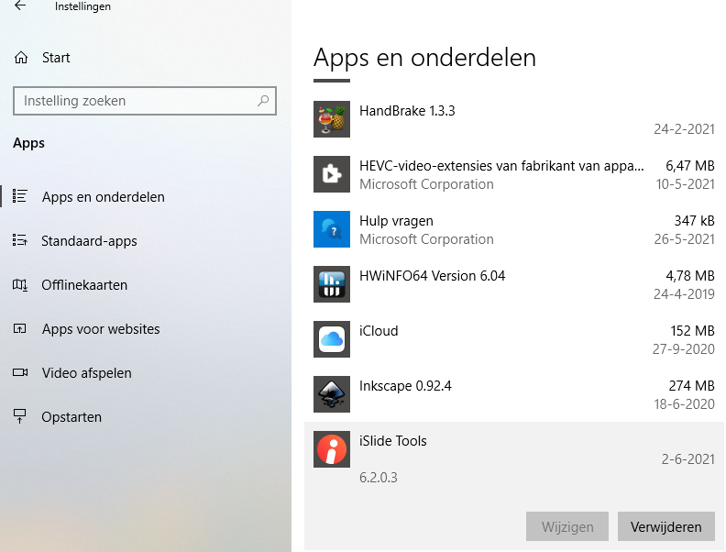Click the iSlide Tools date 2-6-2021

coord(687,458)
